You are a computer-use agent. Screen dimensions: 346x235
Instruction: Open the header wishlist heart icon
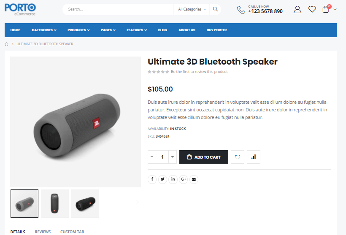312,9
